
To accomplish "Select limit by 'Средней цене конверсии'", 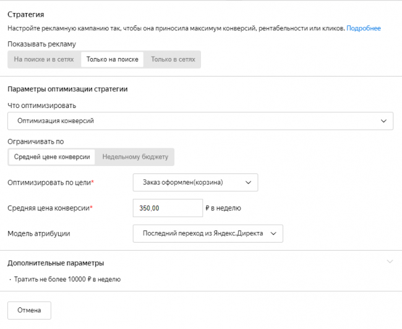I will tap(52, 157).
